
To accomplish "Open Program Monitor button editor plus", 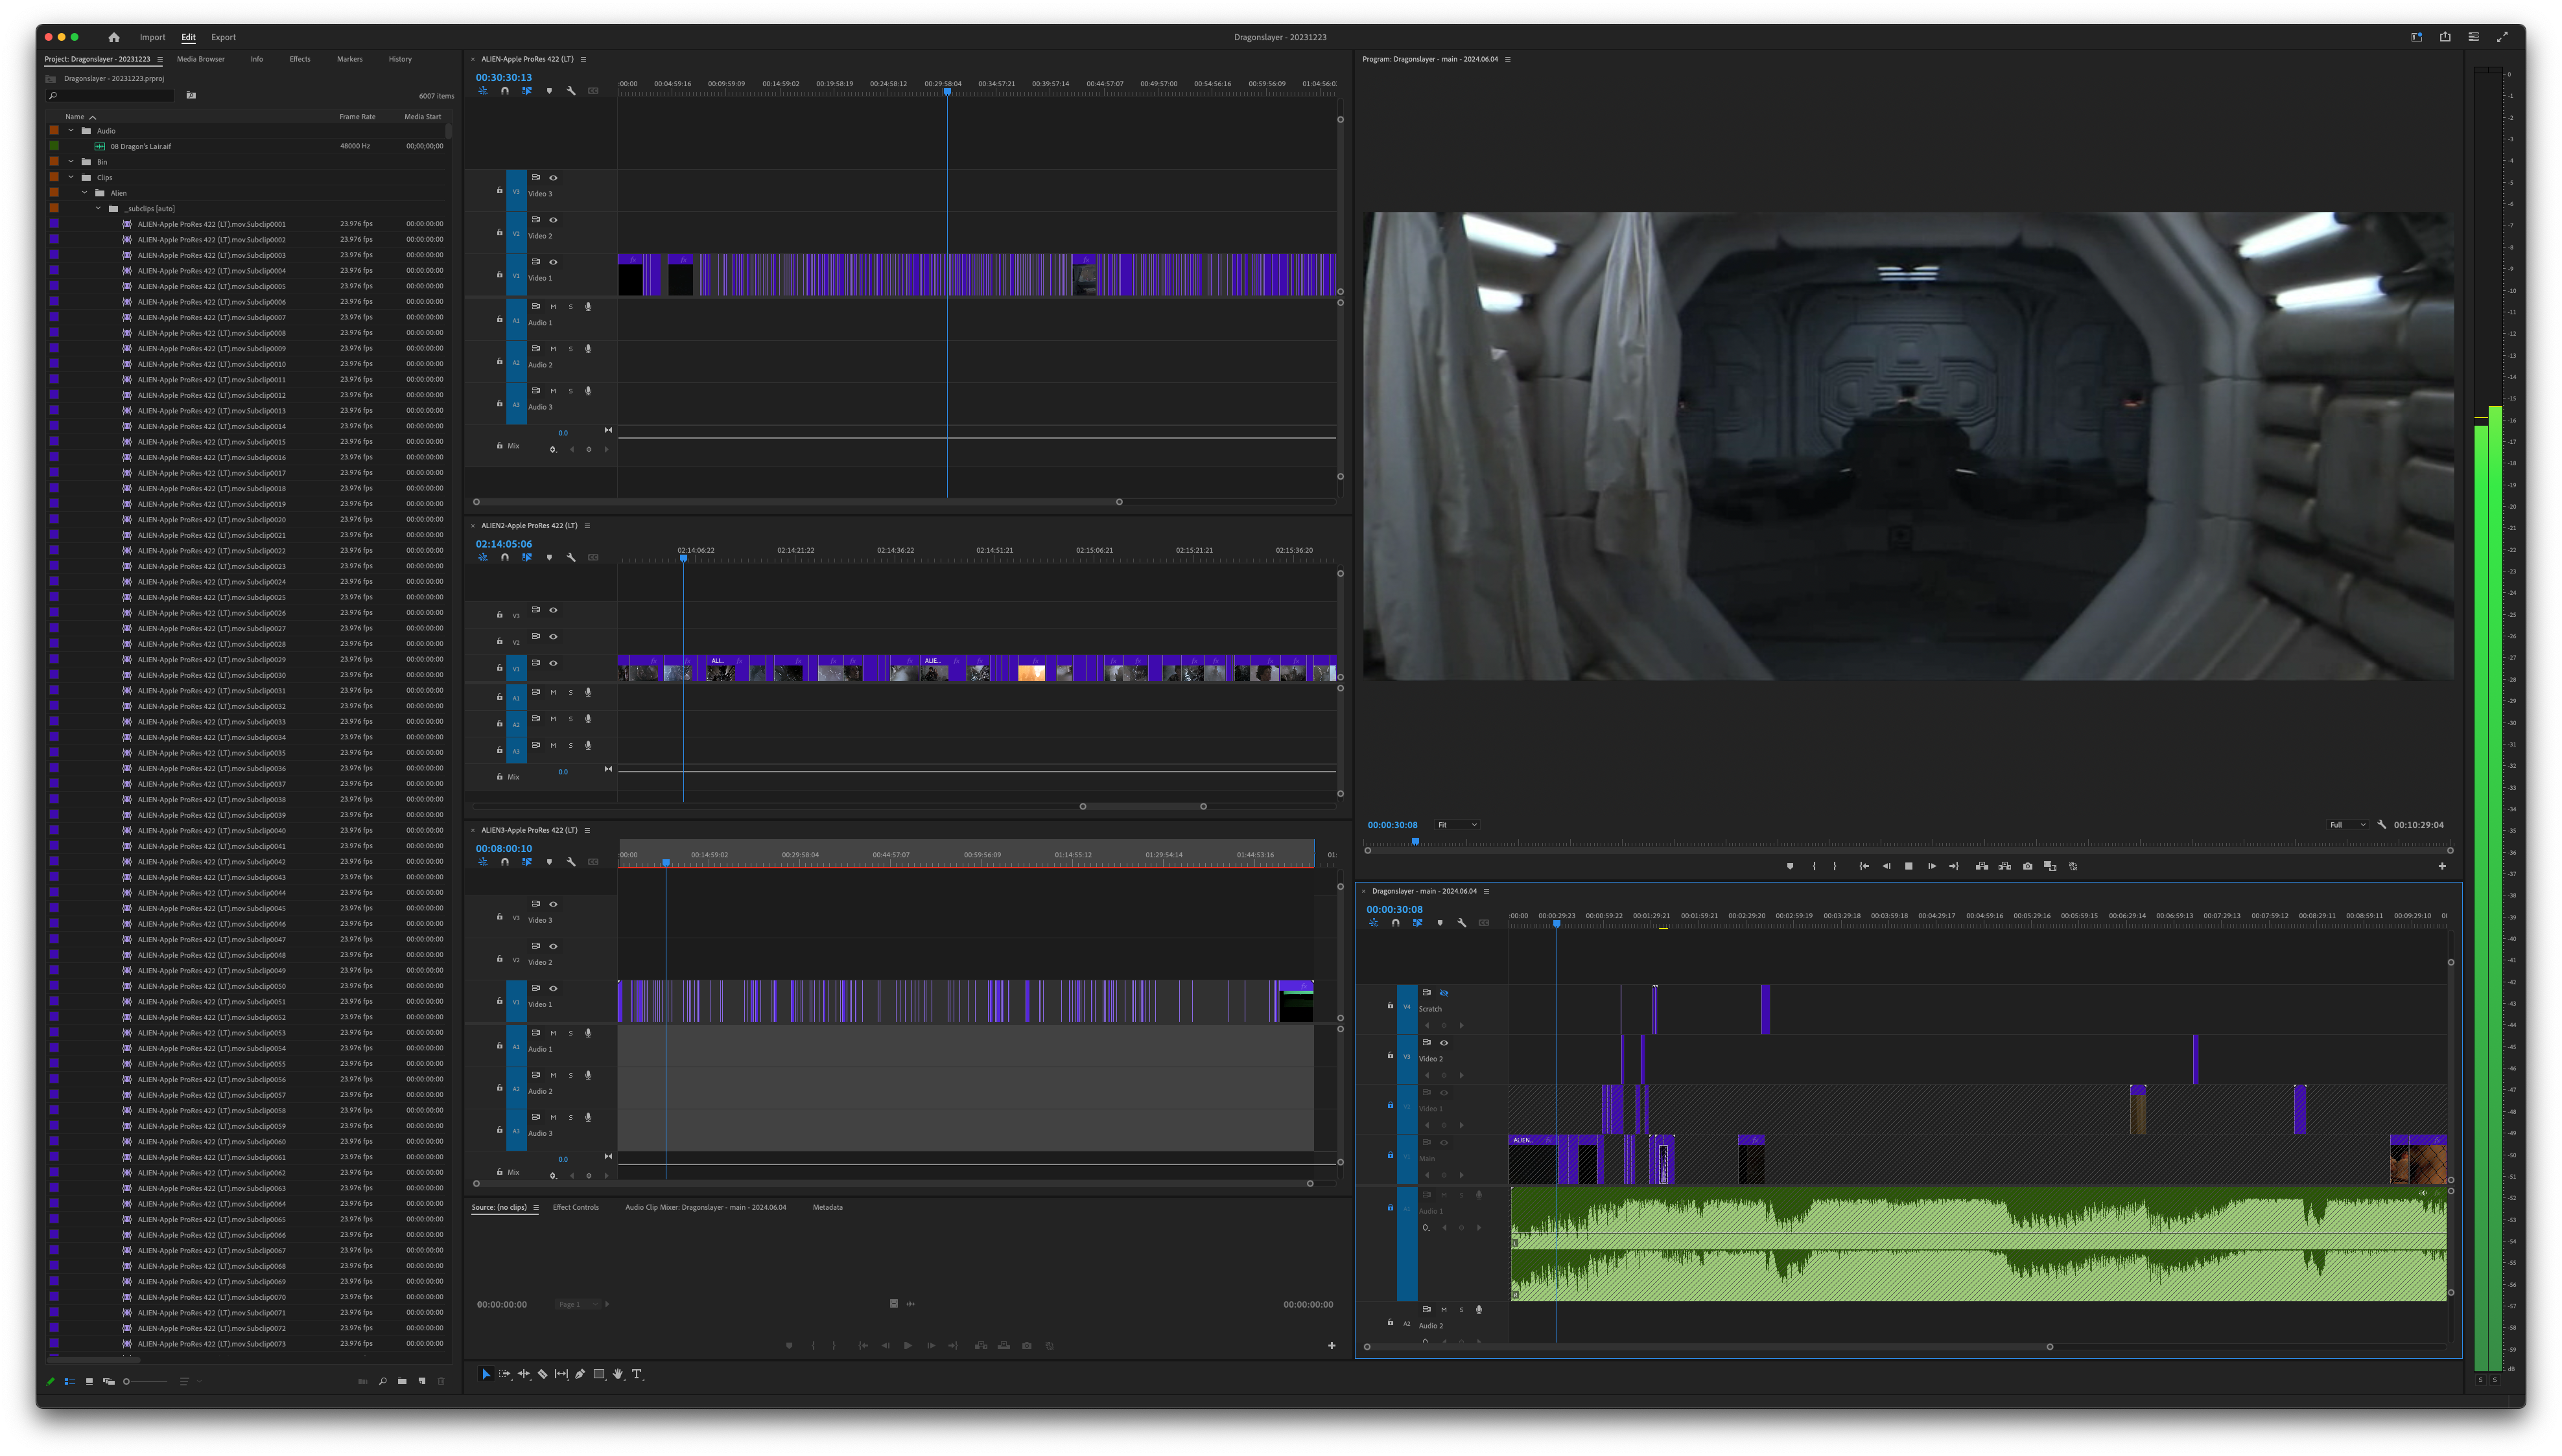I will click(2442, 866).
